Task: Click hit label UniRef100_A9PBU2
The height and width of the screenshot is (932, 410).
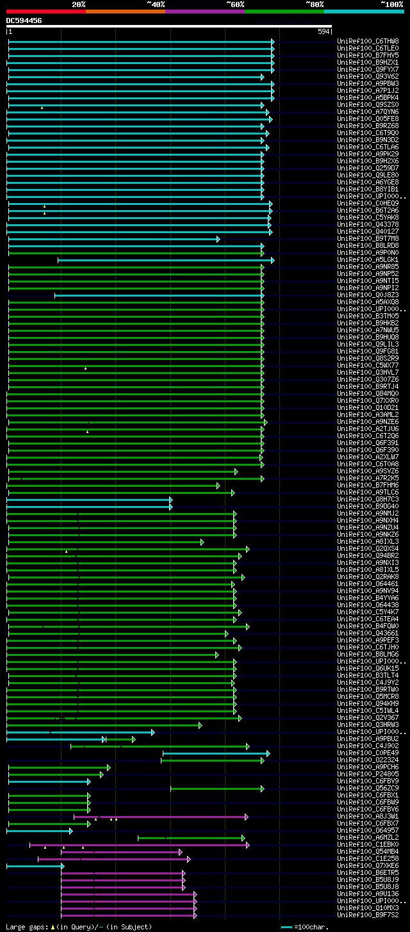Action: point(368,739)
